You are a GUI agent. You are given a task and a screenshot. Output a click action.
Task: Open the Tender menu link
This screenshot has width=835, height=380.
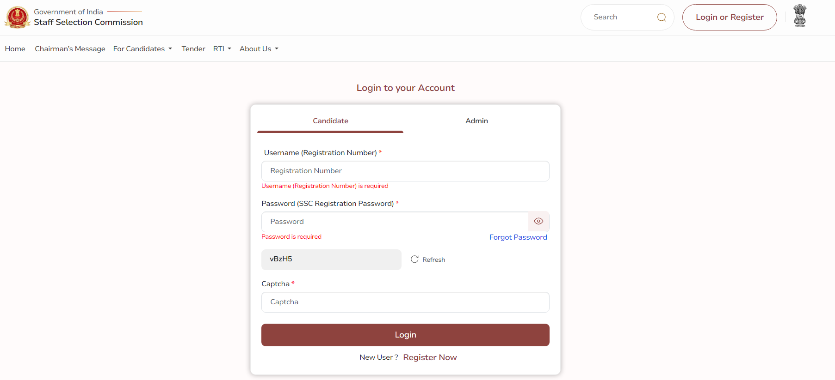(x=193, y=49)
